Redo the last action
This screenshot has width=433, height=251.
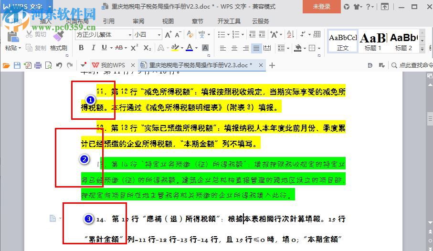[70, 65]
